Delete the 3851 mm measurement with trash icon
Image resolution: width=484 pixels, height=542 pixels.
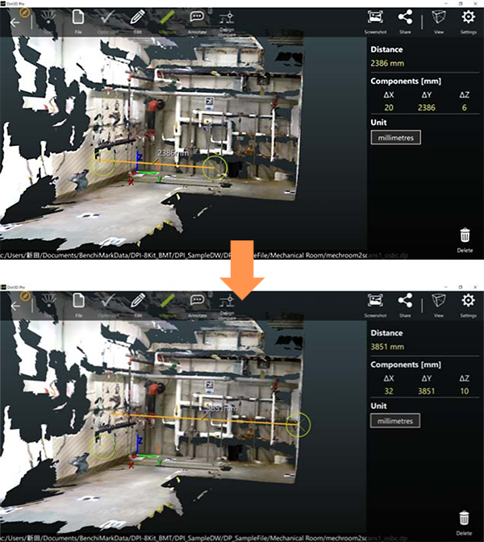(x=464, y=523)
